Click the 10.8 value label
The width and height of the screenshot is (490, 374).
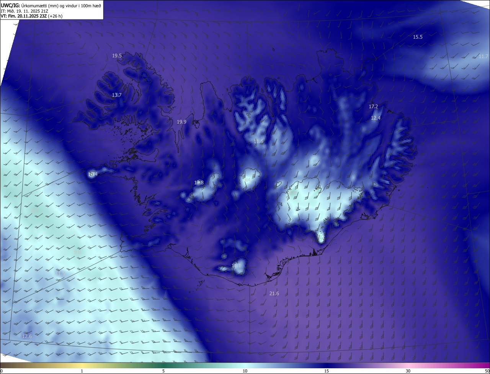[199, 183]
